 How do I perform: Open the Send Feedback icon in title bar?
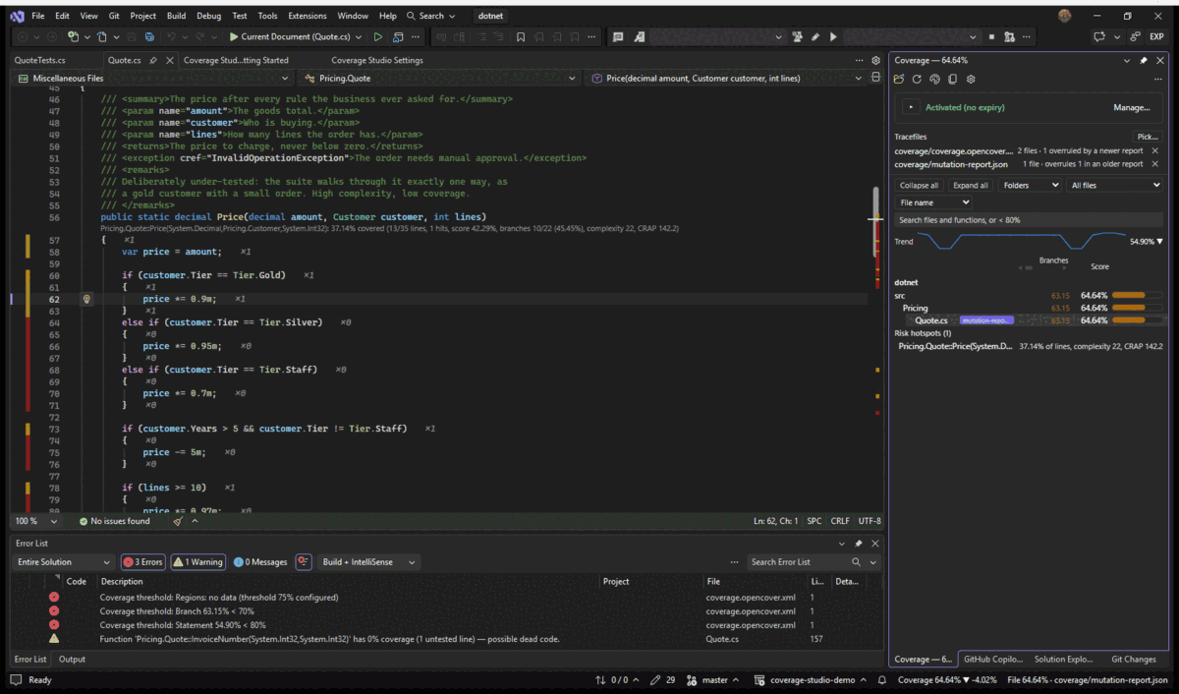(x=1100, y=37)
